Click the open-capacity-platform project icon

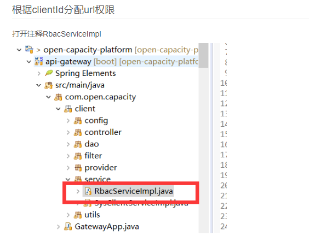pos(29,50)
